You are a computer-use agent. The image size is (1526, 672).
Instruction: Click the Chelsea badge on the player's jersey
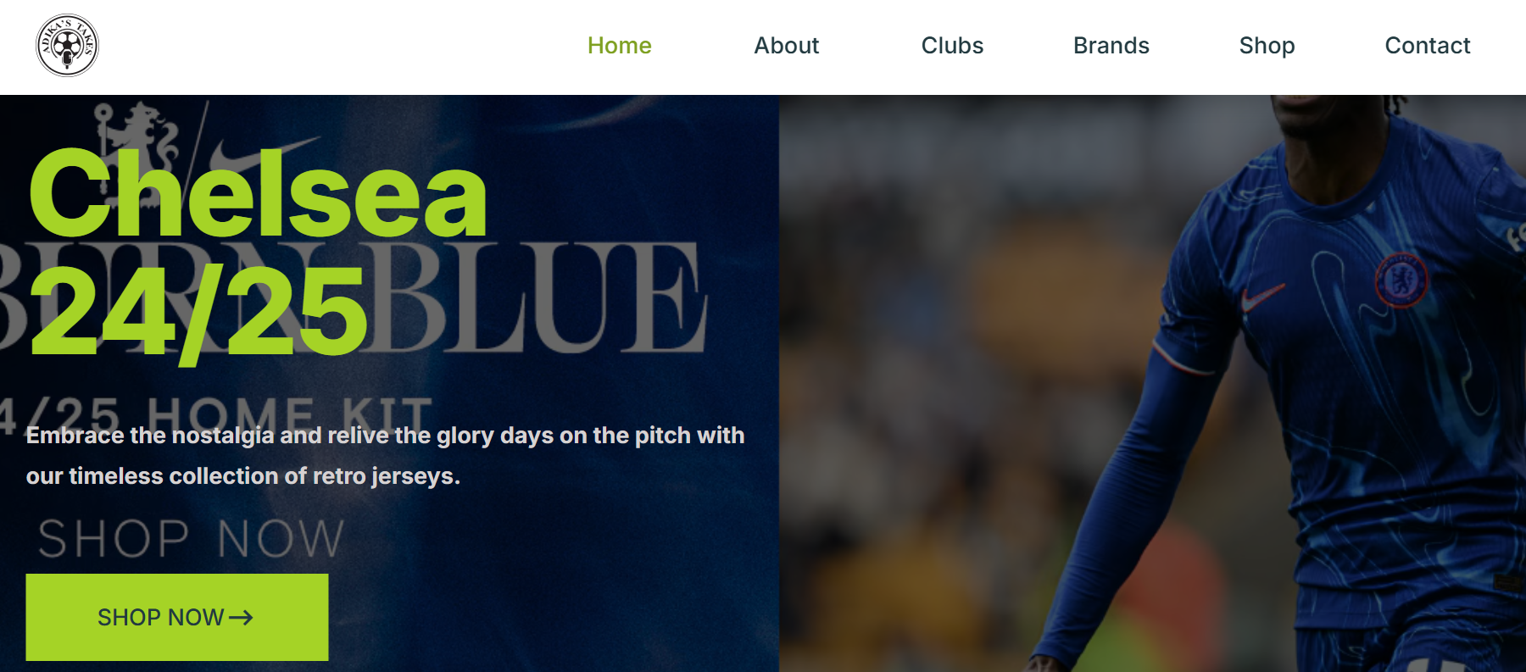tap(1401, 280)
